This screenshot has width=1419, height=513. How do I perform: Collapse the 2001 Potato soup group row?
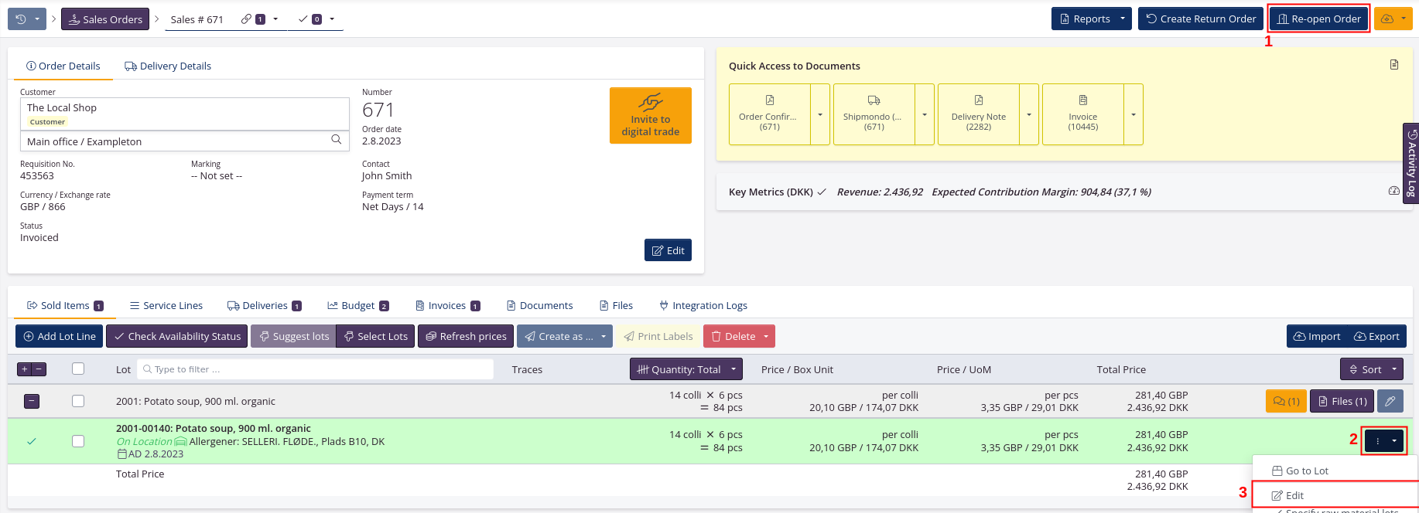click(x=32, y=401)
